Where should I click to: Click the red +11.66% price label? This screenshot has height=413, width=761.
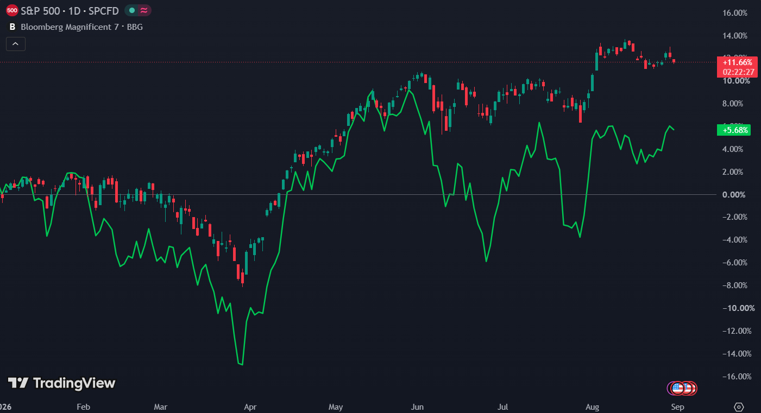coord(737,62)
